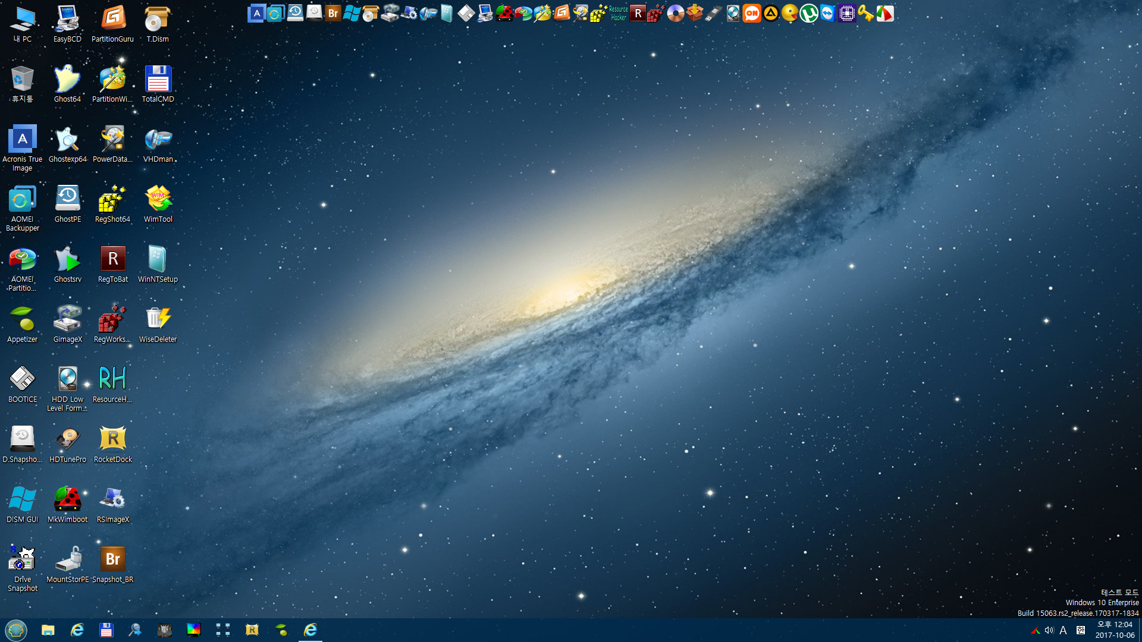Open TotalCMD desktop shortcut
The height and width of the screenshot is (642, 1142).
[158, 84]
